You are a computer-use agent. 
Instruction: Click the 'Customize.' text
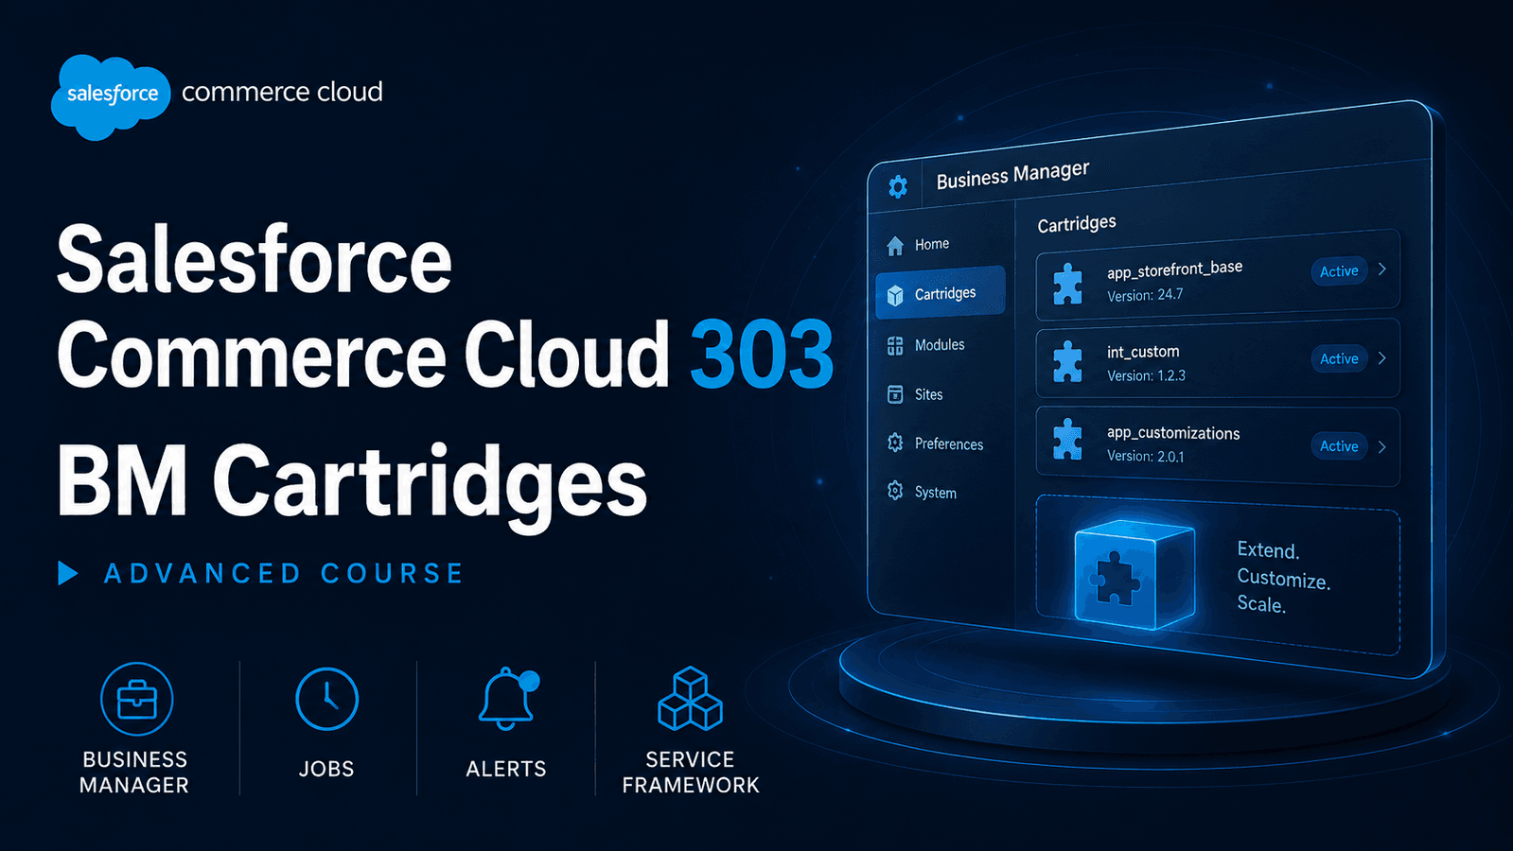click(1284, 579)
